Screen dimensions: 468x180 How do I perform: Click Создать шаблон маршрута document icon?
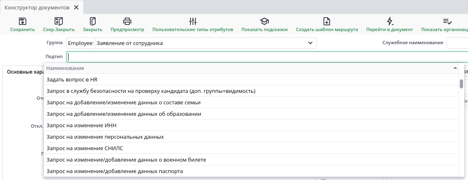[327, 21]
